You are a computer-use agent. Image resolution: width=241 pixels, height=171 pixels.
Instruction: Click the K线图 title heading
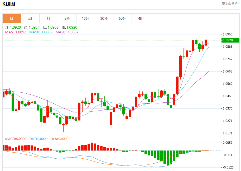[x=9, y=4]
